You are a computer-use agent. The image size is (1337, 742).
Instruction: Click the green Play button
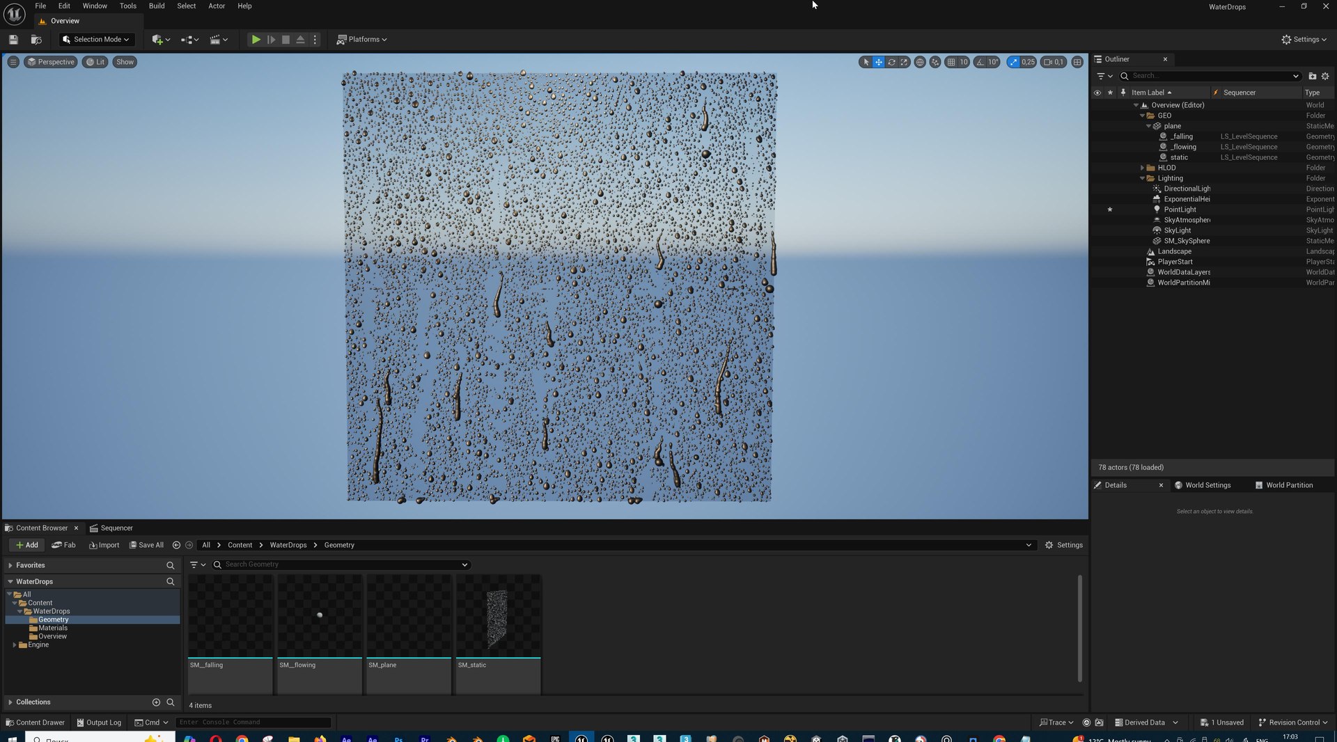pos(256,40)
